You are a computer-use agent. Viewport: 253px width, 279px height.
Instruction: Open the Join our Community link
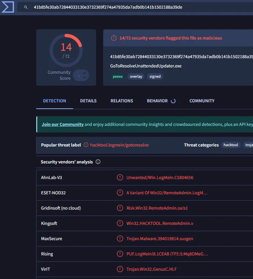pos(63,124)
